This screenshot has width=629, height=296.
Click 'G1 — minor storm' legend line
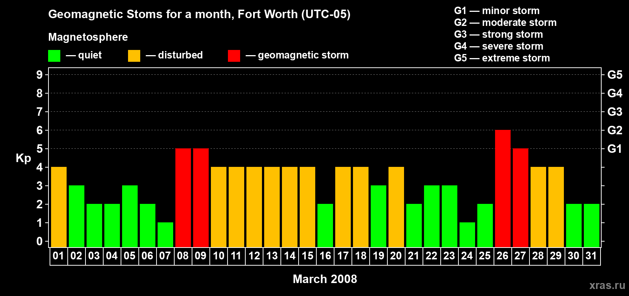(497, 11)
